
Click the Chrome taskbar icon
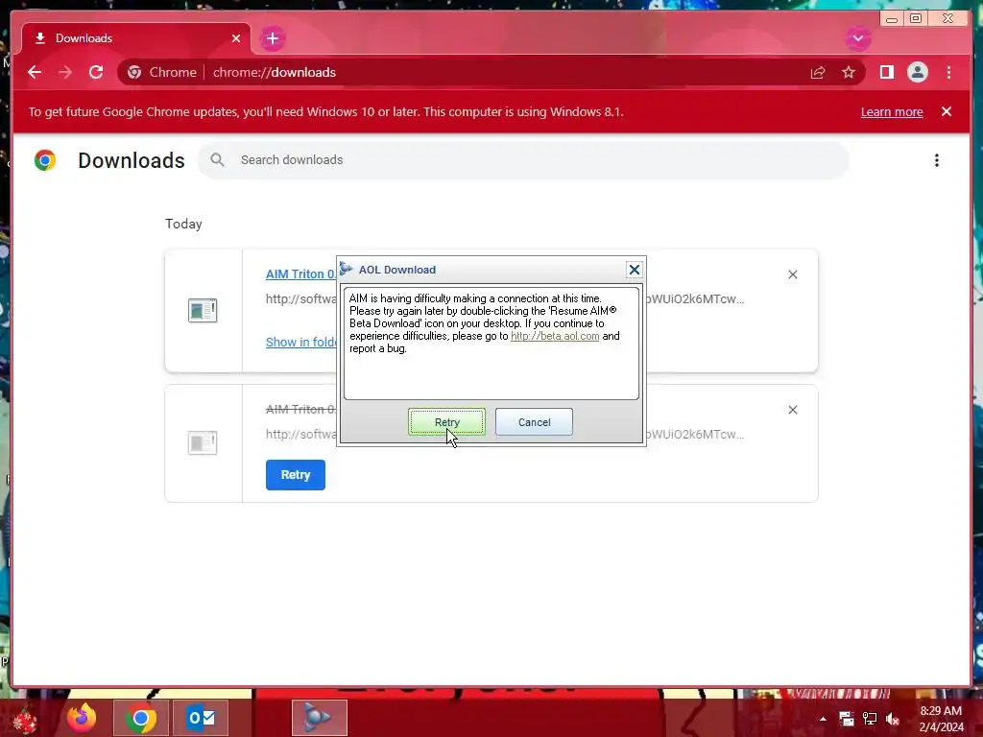point(141,718)
